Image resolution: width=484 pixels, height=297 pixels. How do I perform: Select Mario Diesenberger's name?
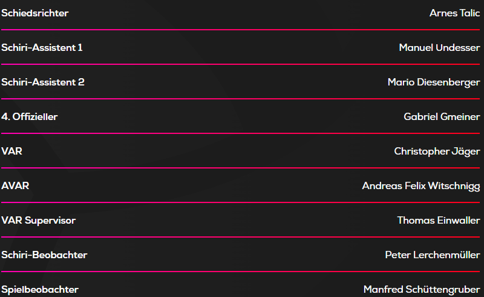[434, 82]
